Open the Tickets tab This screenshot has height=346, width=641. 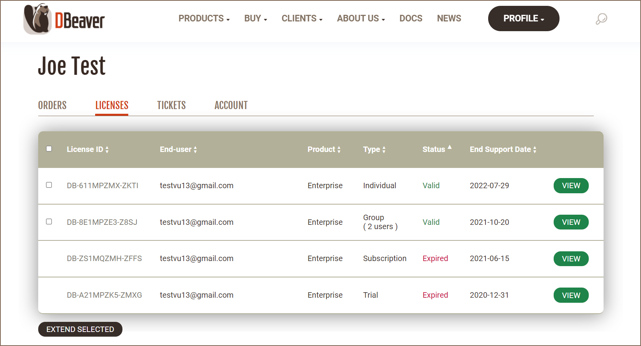[171, 105]
